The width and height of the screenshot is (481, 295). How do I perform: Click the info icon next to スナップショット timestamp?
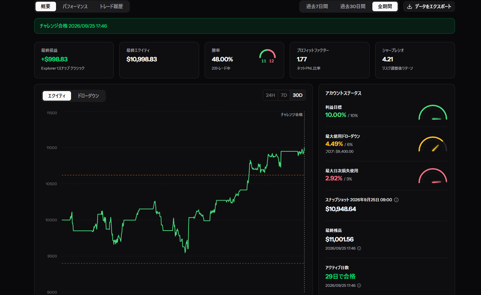[x=396, y=200]
